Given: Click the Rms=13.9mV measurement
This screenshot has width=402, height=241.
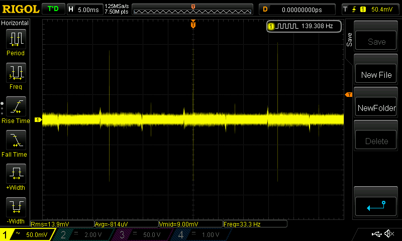Looking at the screenshot, I should (62, 224).
